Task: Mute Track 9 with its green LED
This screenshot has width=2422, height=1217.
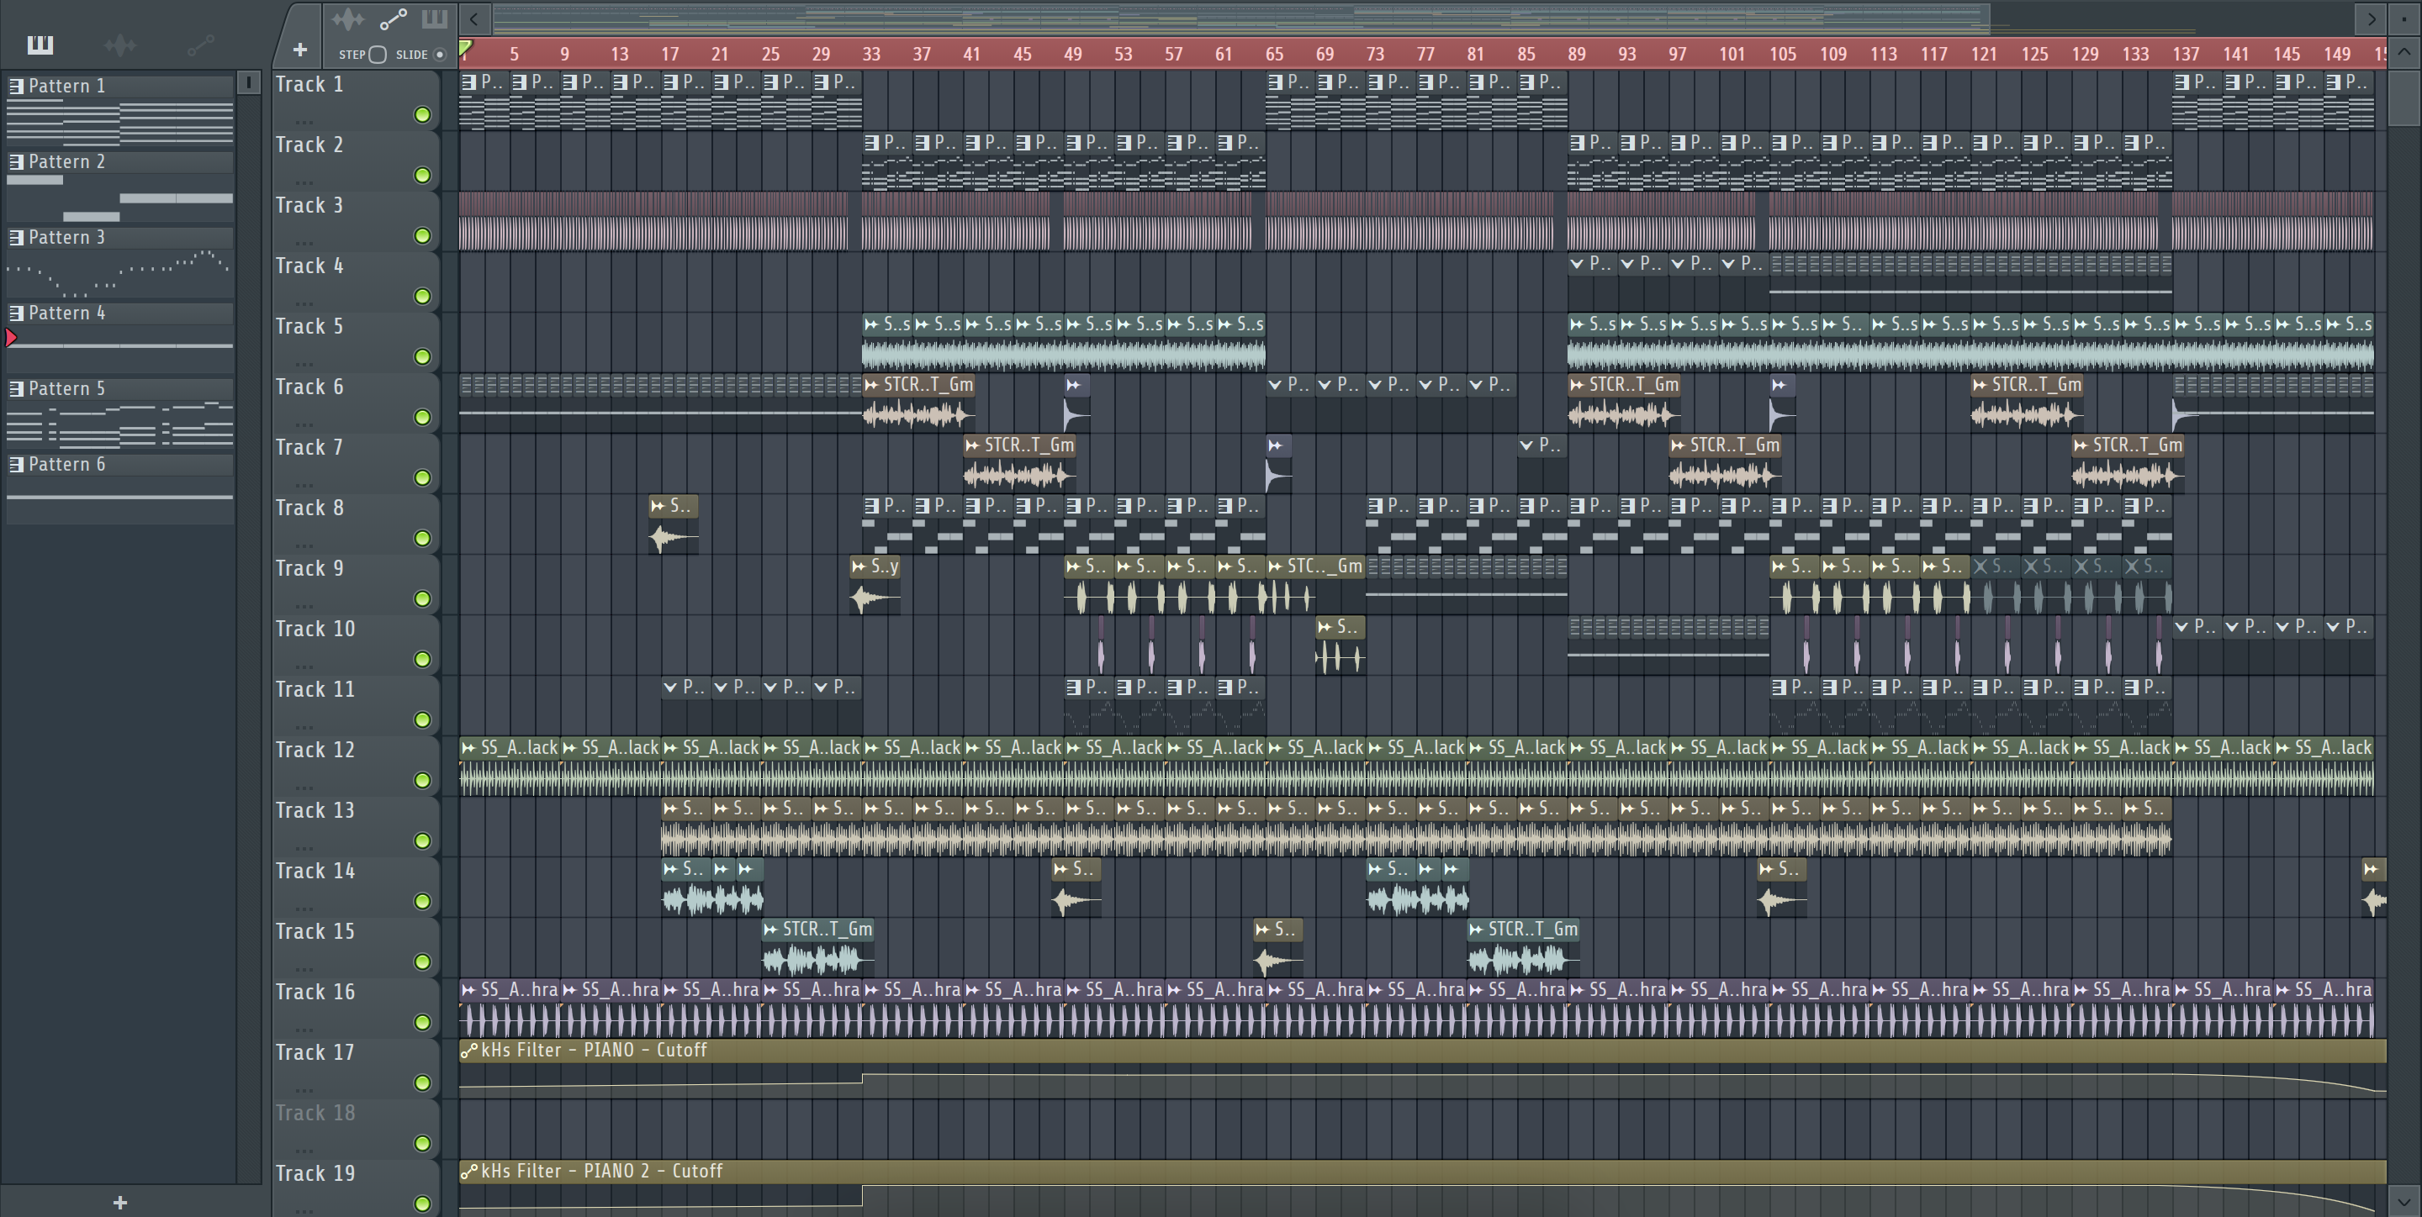Action: pos(422,598)
